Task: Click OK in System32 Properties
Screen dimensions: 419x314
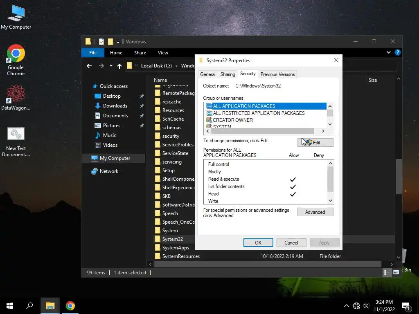Action: pos(258,243)
